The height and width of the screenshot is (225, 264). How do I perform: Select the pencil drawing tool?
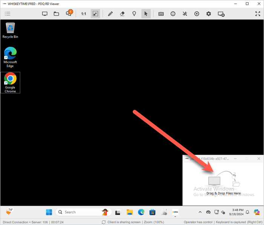[111, 14]
